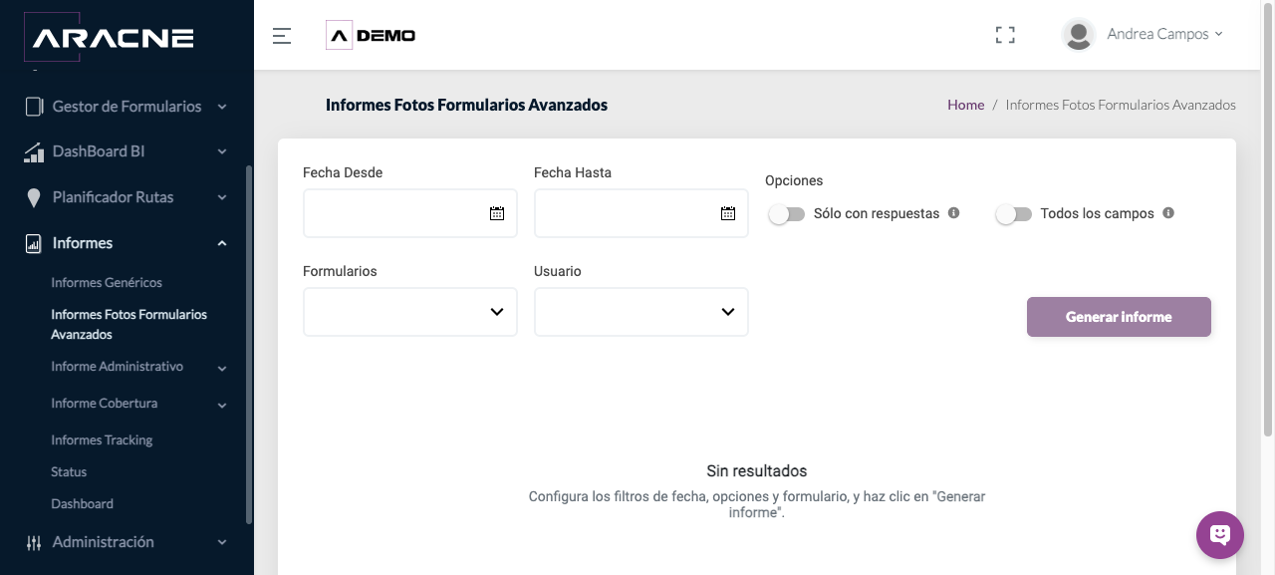The width and height of the screenshot is (1275, 575).
Task: Open Administración menu
Action: [127, 542]
